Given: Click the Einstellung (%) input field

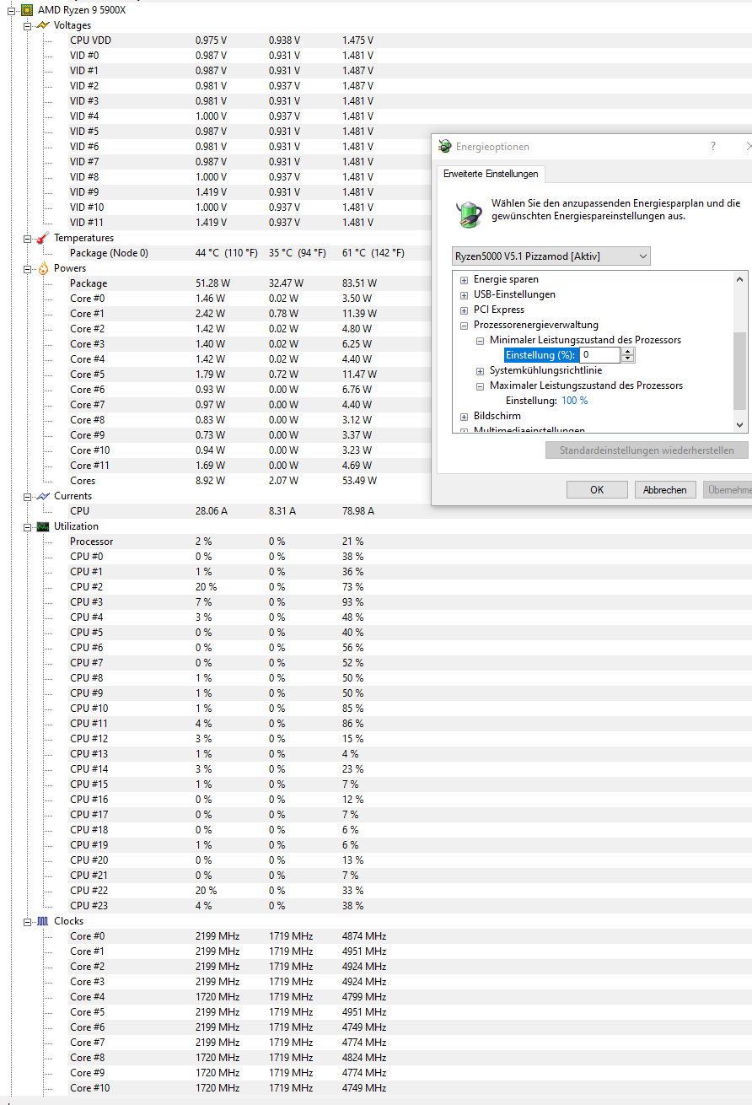Looking at the screenshot, I should 599,355.
